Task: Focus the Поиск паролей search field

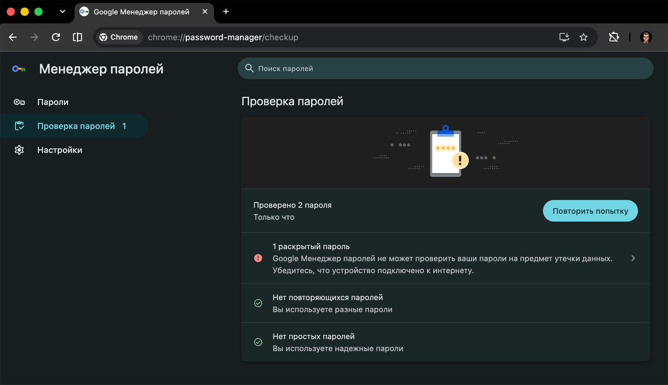Action: tap(445, 68)
